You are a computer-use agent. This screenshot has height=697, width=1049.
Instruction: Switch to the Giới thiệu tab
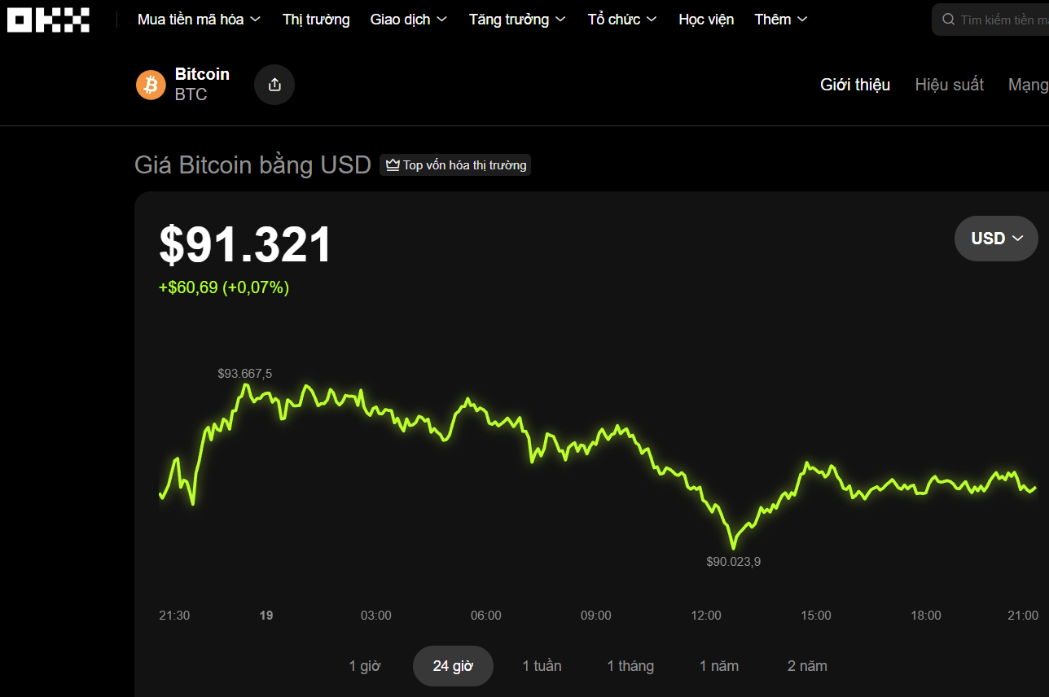(x=855, y=85)
